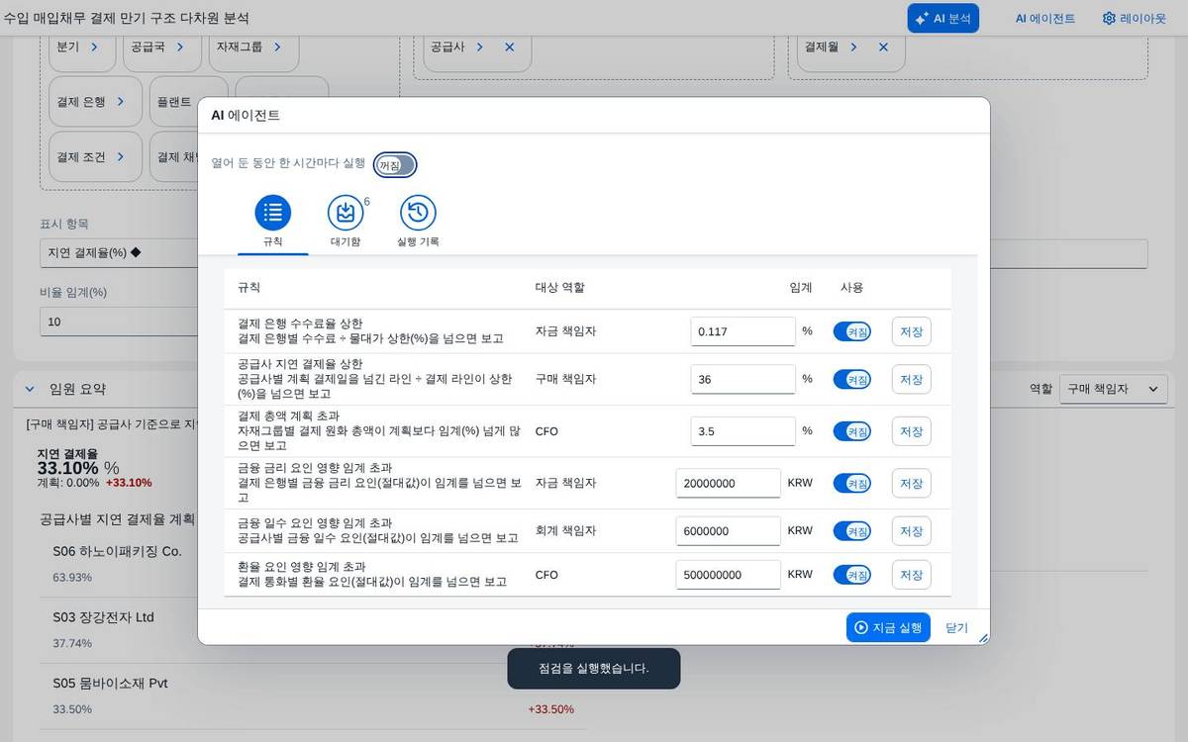This screenshot has height=742, width=1188.
Task: Click supplier S05 뭄바이소재 Pvt
Action: point(110,684)
